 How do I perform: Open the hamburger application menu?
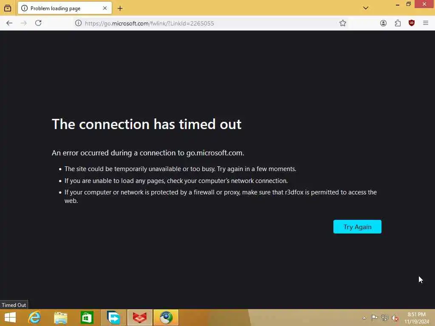[426, 23]
